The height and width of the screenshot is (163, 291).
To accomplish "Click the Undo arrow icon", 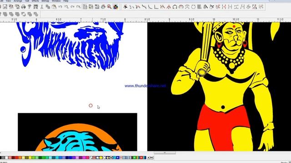I will (x=60, y=7).
